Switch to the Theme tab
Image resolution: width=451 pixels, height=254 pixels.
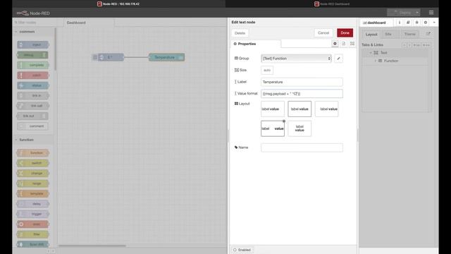coord(410,35)
